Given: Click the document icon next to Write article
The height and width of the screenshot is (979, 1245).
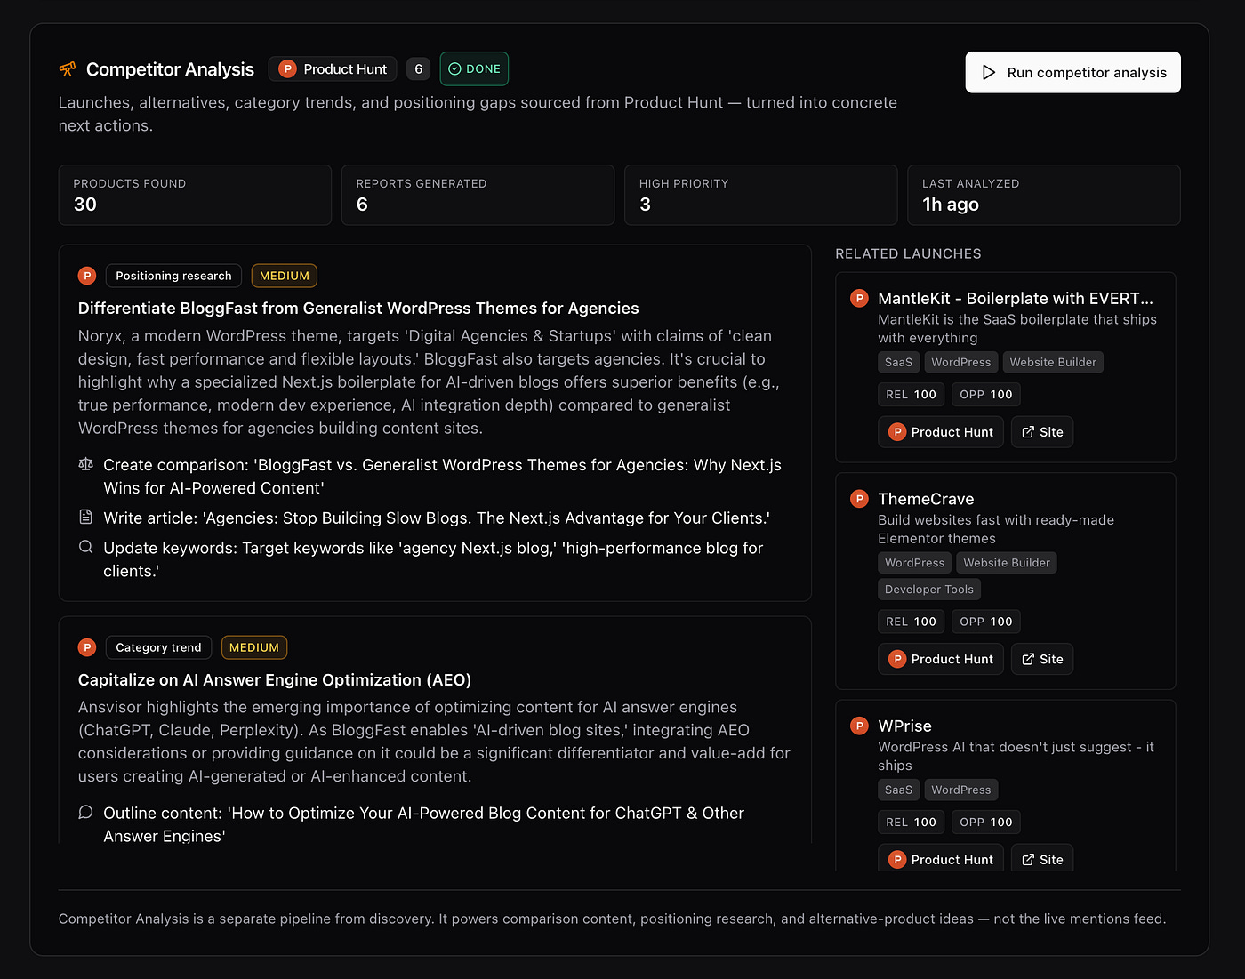Looking at the screenshot, I should [x=85, y=517].
